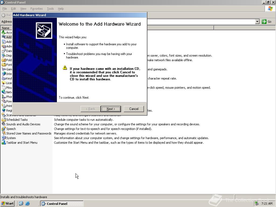Select the Taskbar and Start Menu icon
The width and height of the screenshot is (276, 207).
(x=4, y=142)
